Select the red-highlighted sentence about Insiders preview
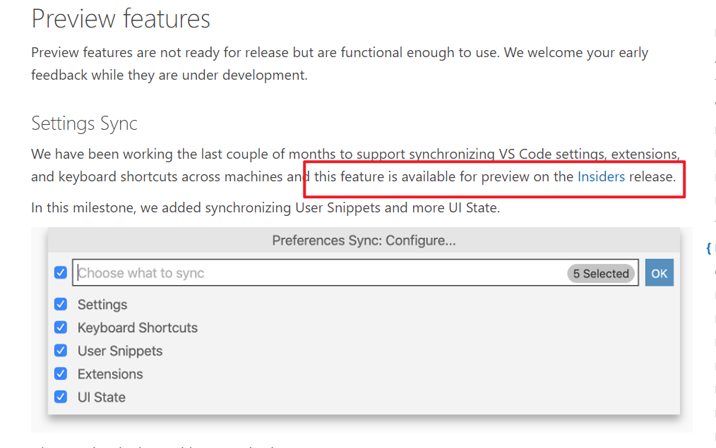The width and height of the screenshot is (716, 448). (x=493, y=176)
